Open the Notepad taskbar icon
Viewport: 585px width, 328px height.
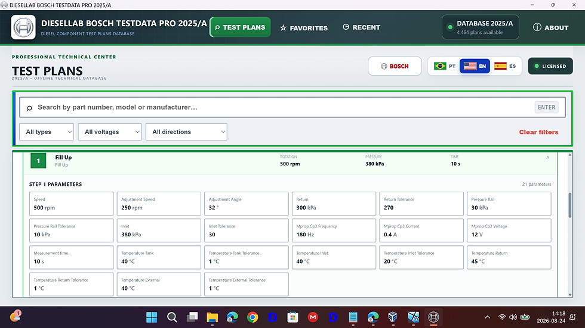coord(353,317)
